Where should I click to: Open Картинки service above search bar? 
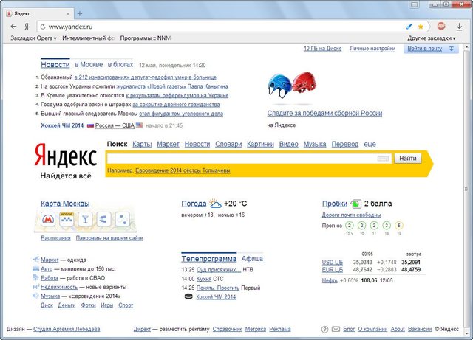click(x=260, y=145)
